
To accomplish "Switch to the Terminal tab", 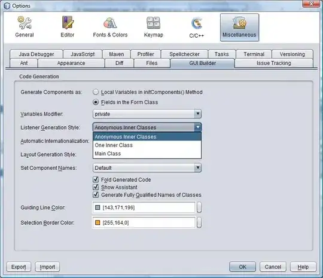I will click(x=254, y=54).
